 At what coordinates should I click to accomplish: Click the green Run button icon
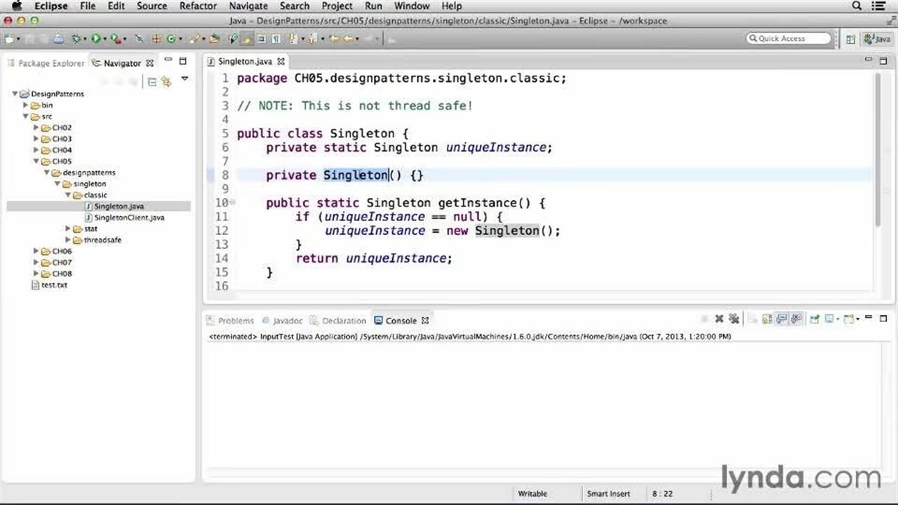pos(95,39)
